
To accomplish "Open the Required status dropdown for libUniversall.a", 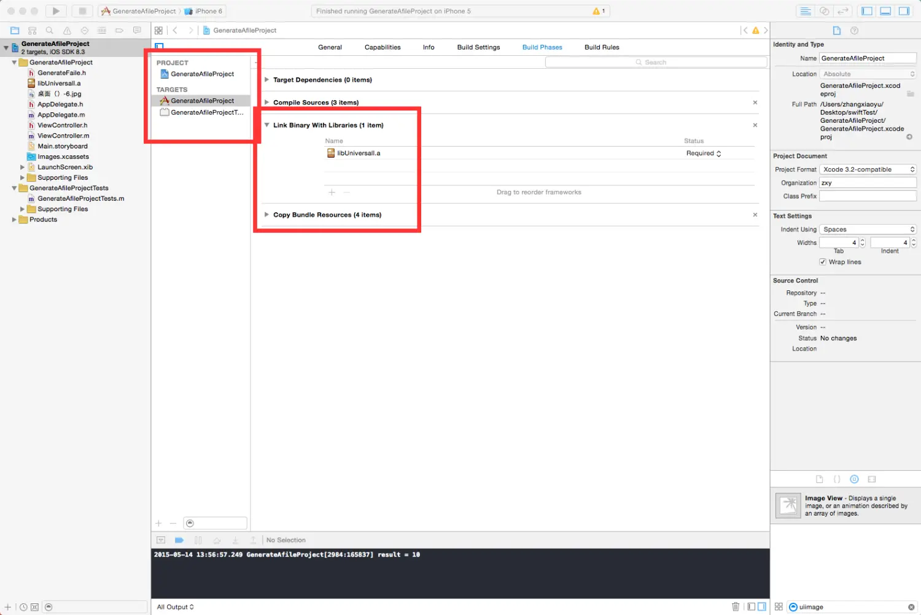I will 704,153.
